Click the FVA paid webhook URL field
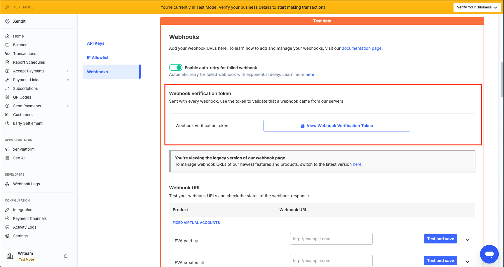Screen dimensions: 504x267 coord(331,238)
